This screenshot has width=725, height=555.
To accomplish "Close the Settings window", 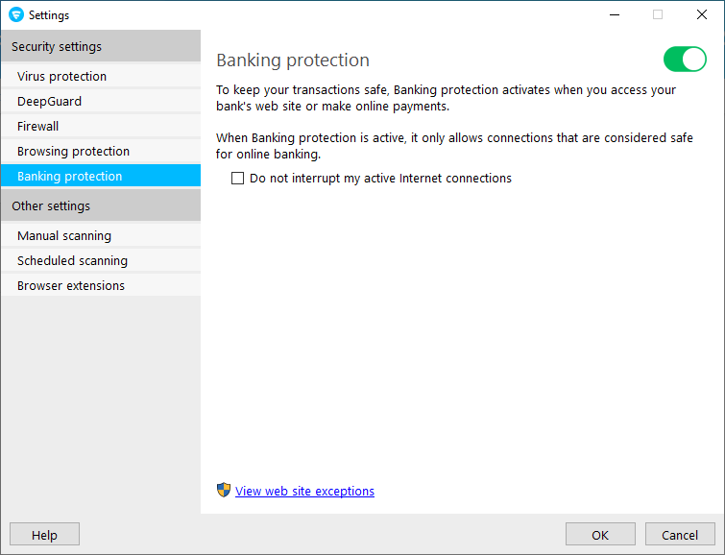I will [x=702, y=15].
